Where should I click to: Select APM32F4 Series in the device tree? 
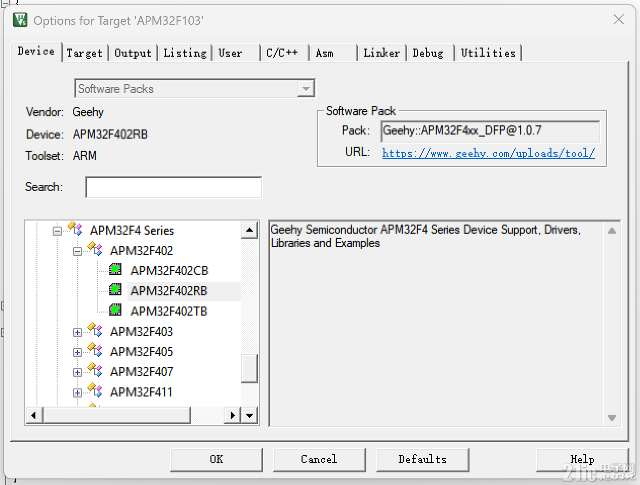pyautogui.click(x=132, y=231)
